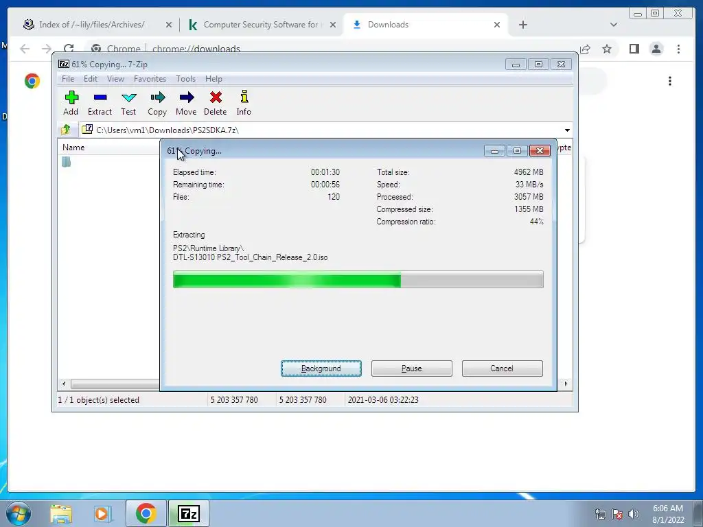Reload the Chrome page
The image size is (703, 527).
[x=69, y=49]
